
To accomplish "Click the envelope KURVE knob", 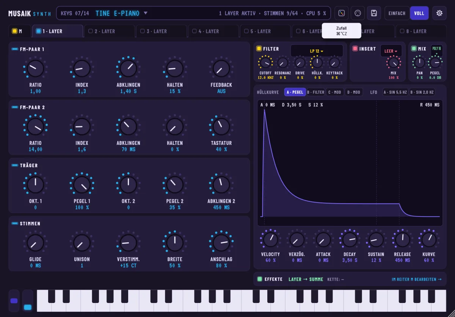I will (429, 240).
